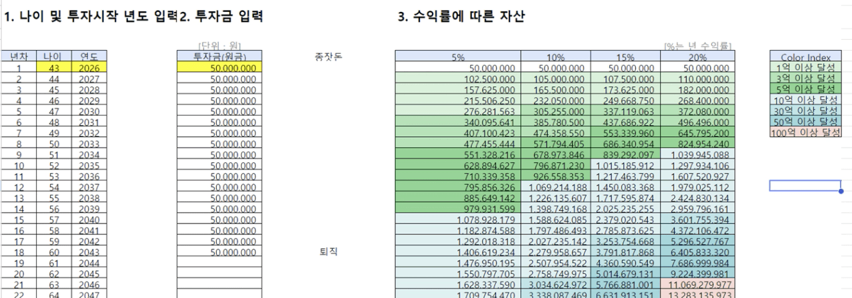Image resolution: width=852 pixels, height=298 pixels.
Task: Select the value '11.069.279.977'
Action: pyautogui.click(x=698, y=284)
